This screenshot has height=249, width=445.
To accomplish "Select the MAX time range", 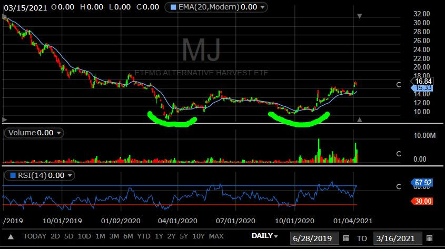I will pos(216,236).
